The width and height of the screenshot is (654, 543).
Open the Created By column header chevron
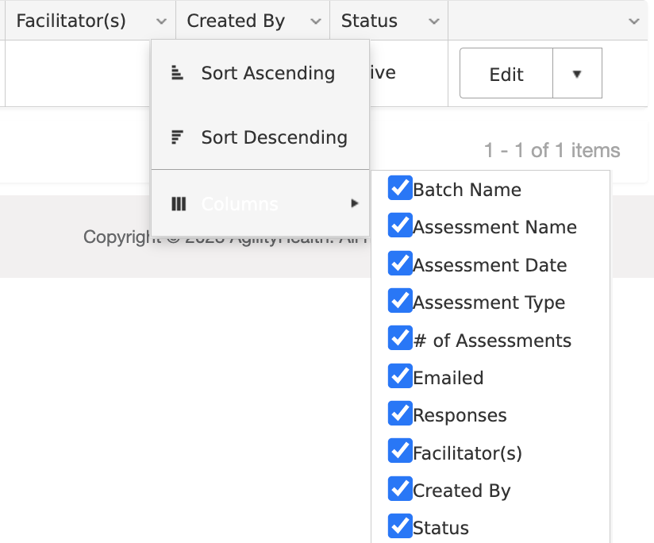316,21
